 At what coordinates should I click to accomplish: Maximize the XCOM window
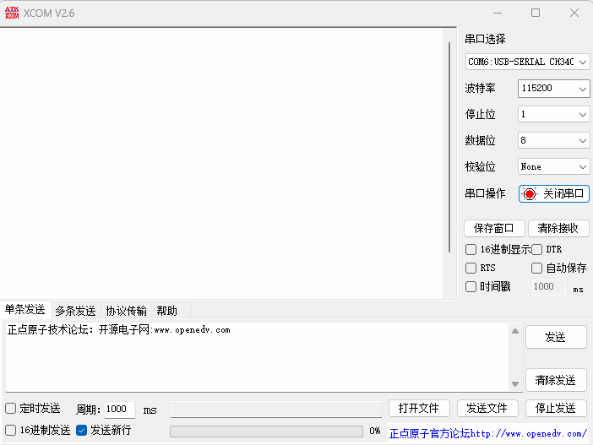pos(536,13)
